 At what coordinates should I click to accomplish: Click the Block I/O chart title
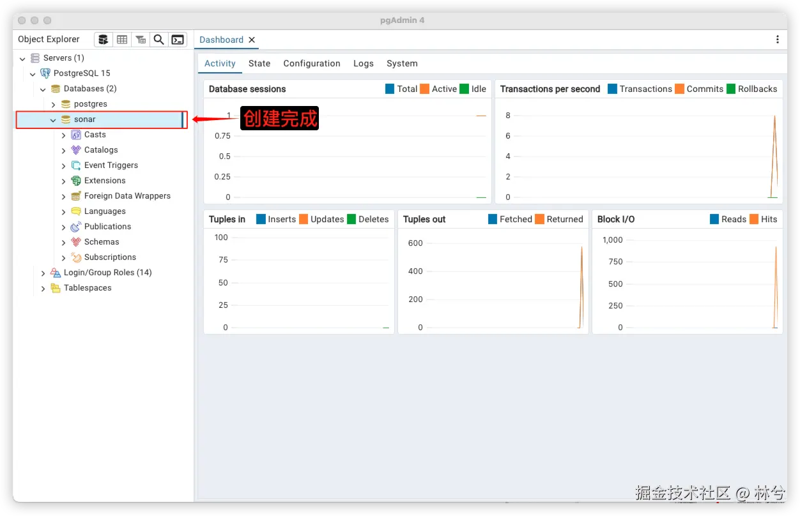tap(616, 219)
